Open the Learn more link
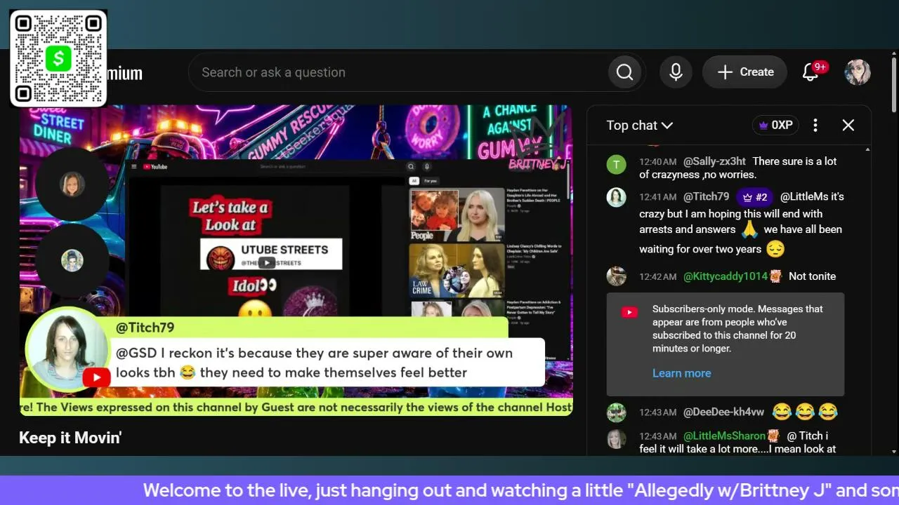899x505 pixels. point(681,373)
